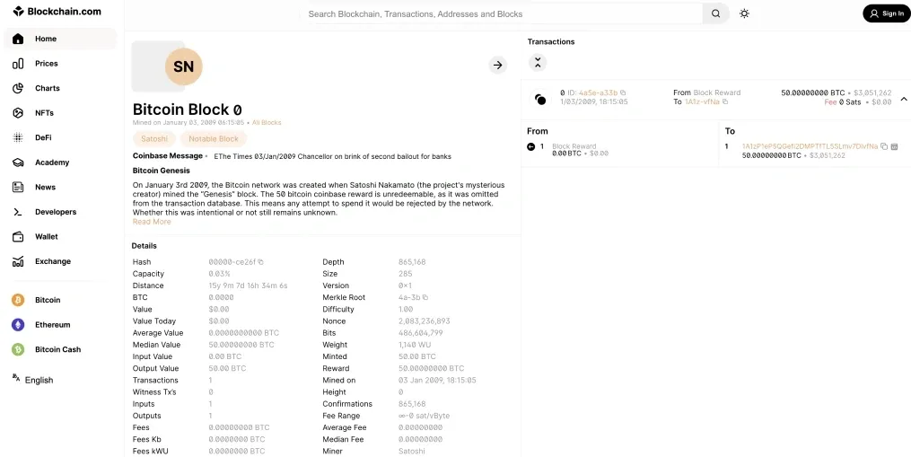Image resolution: width=911 pixels, height=457 pixels.
Task: Click the Nonce value 2,083,236,893
Action: (425, 321)
